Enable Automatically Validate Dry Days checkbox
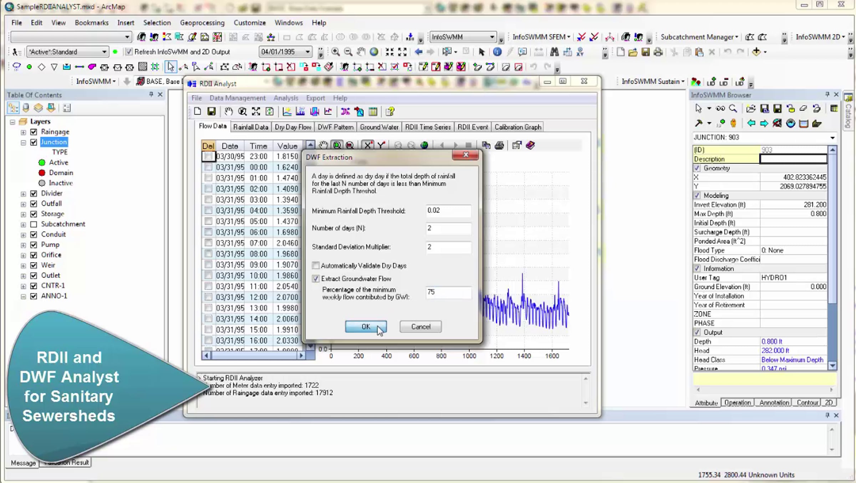Screen dimensions: 856x483 [316, 265]
